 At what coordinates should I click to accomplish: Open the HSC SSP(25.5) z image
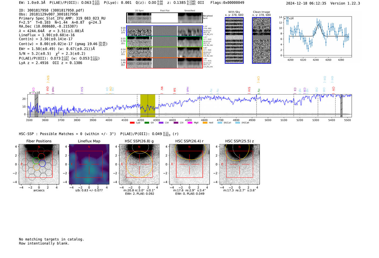[240, 164]
